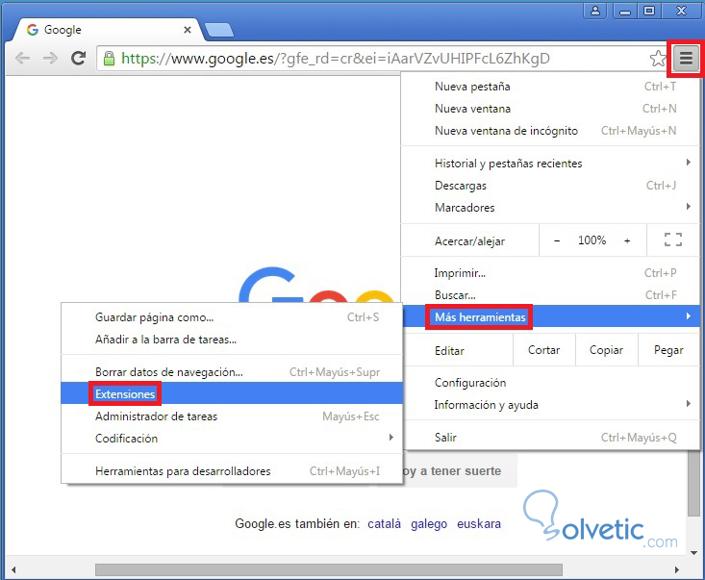Open a new tab with the tab-strip button
The image size is (705, 580).
[219, 30]
